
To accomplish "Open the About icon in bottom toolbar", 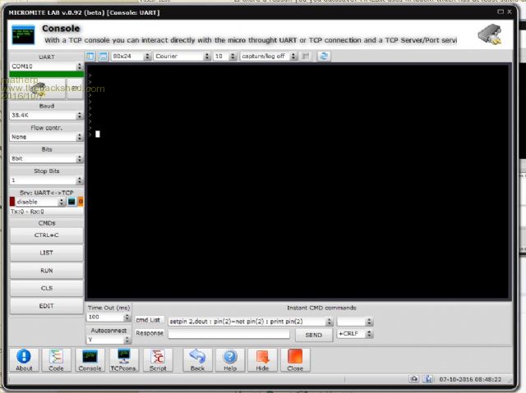I will 25,359.
